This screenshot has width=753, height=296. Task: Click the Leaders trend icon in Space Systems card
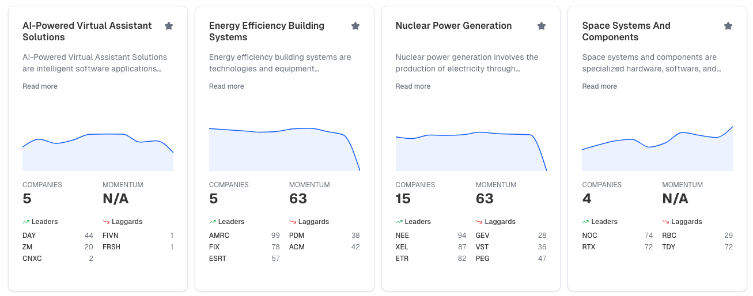[585, 222]
